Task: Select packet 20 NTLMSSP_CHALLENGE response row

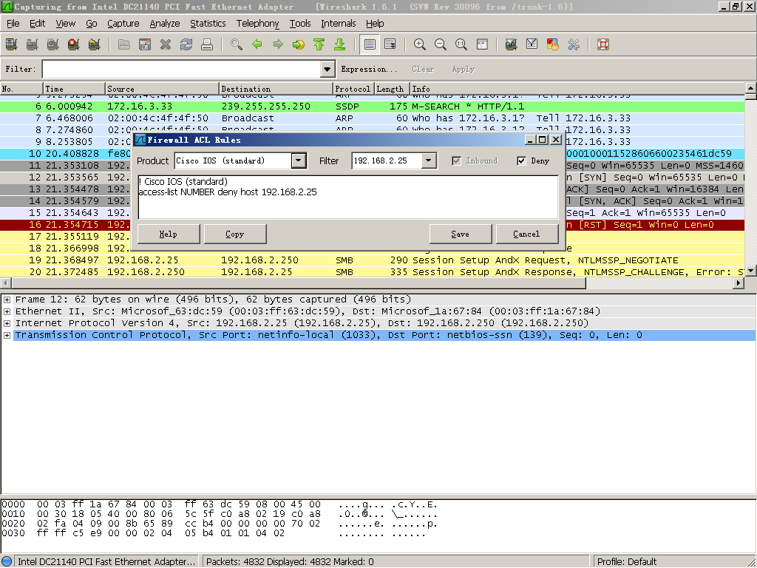Action: [373, 272]
